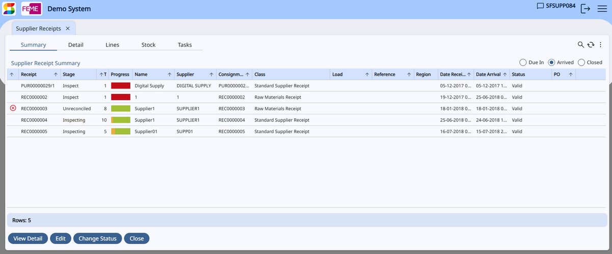Open the three-dot options menu

pyautogui.click(x=600, y=45)
